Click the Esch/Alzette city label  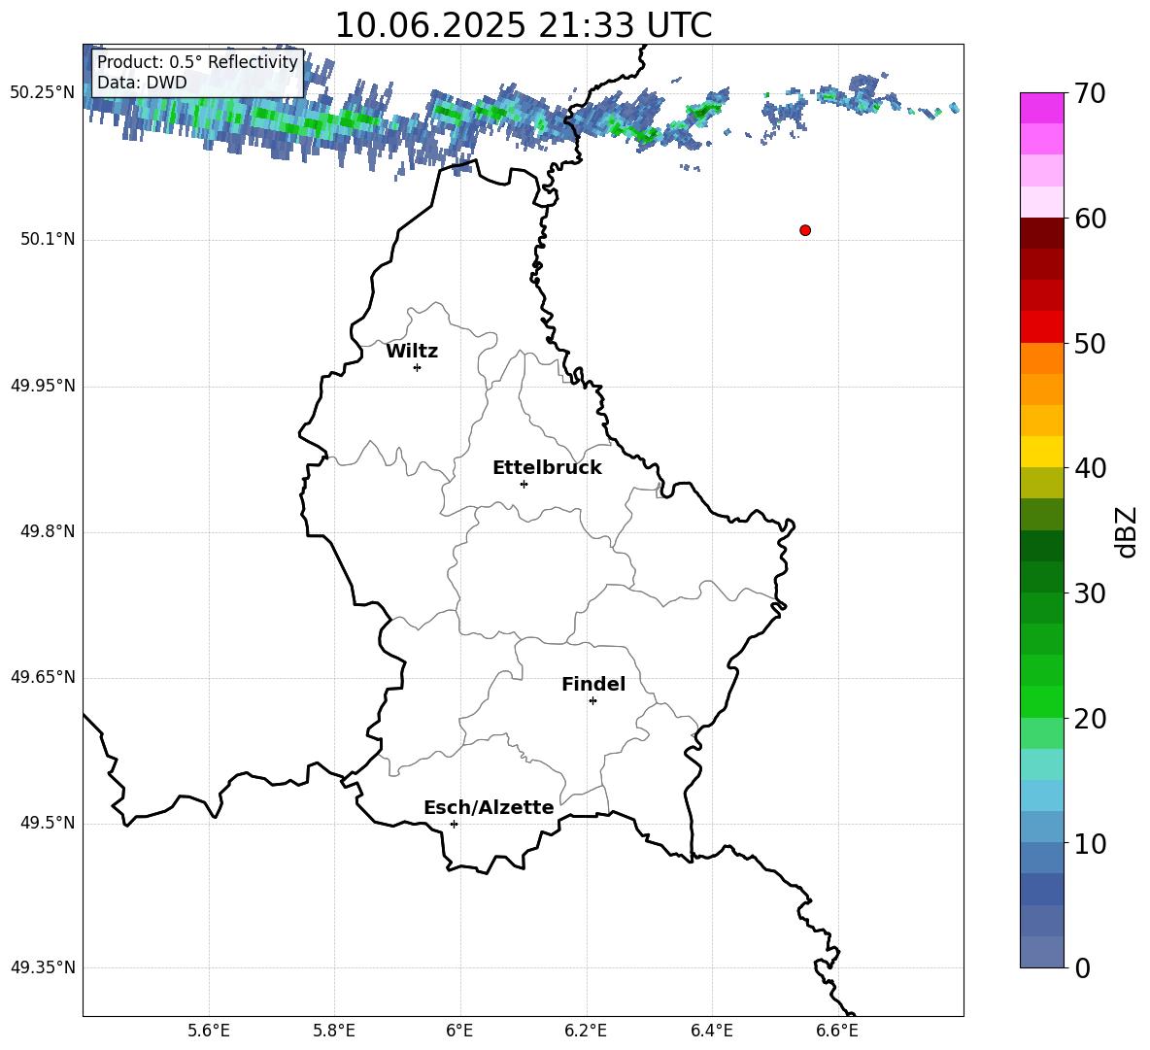(x=489, y=808)
